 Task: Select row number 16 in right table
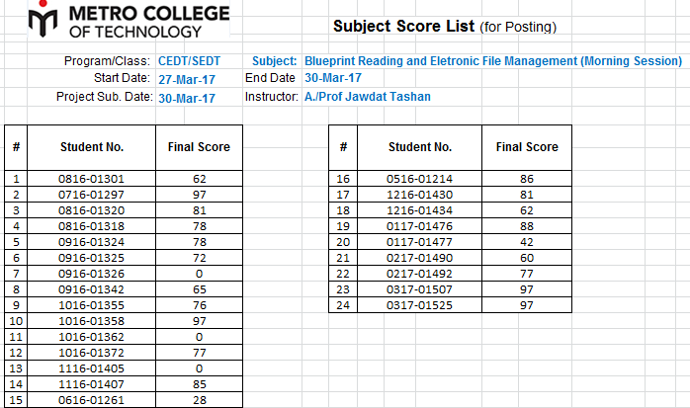(x=343, y=179)
